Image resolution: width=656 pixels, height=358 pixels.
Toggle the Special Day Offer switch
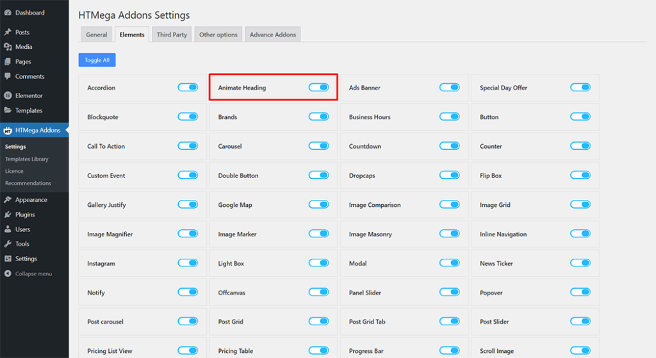coord(580,87)
